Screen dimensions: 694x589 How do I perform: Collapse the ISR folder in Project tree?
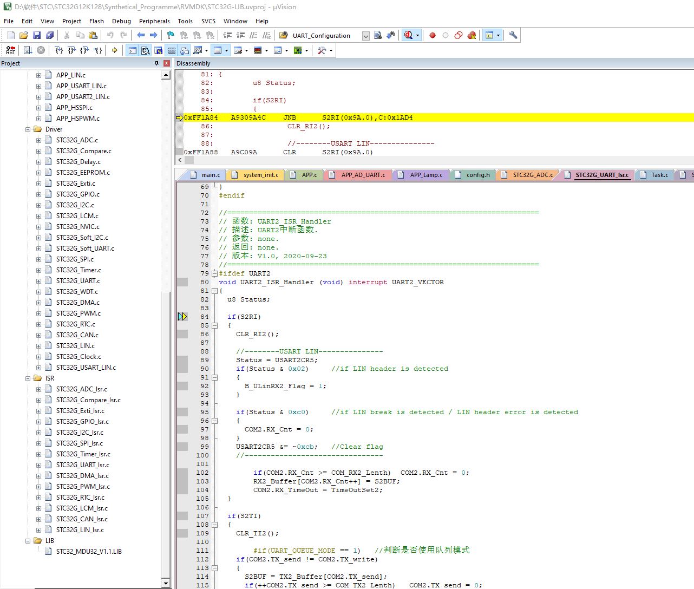tap(28, 378)
